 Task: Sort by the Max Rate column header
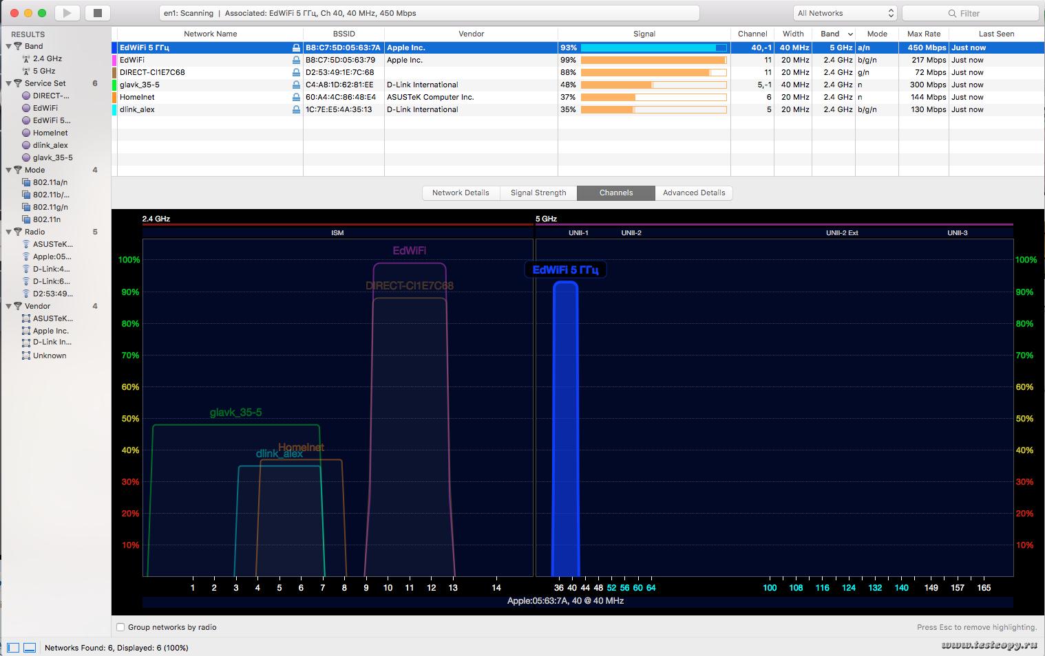coord(923,34)
